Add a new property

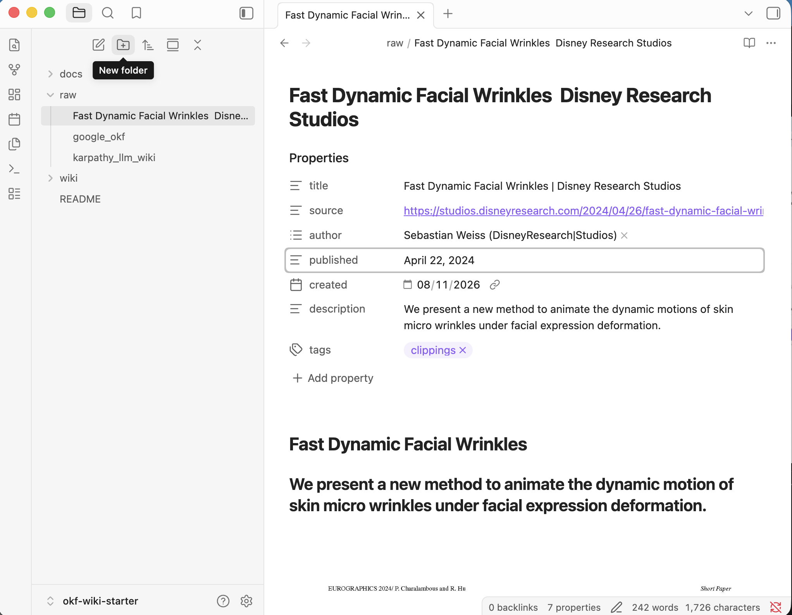[x=333, y=378]
